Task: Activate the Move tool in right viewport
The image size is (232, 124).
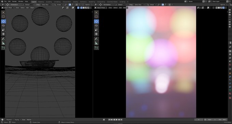Action: coord(96,21)
